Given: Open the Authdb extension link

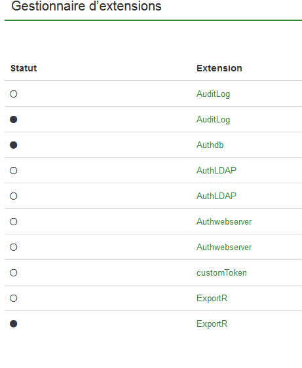Looking at the screenshot, I should 210,145.
